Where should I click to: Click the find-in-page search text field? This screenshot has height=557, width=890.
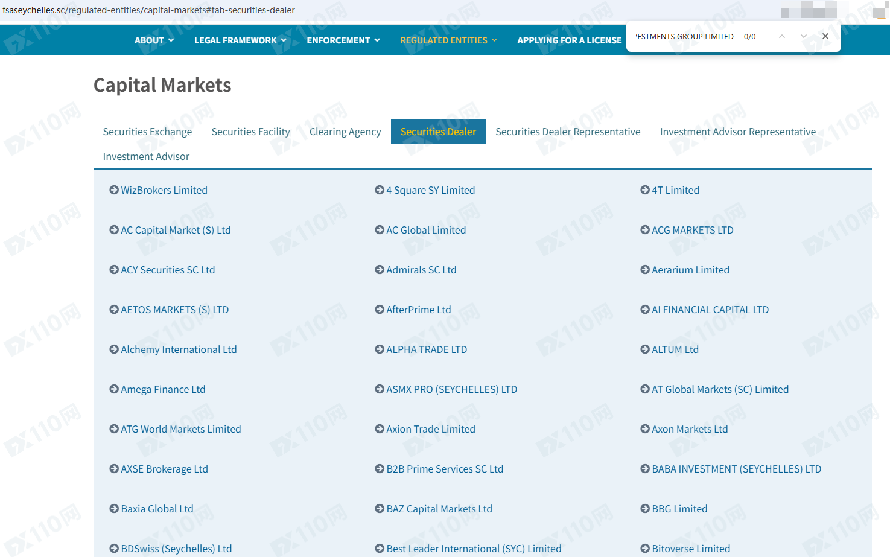pos(684,36)
